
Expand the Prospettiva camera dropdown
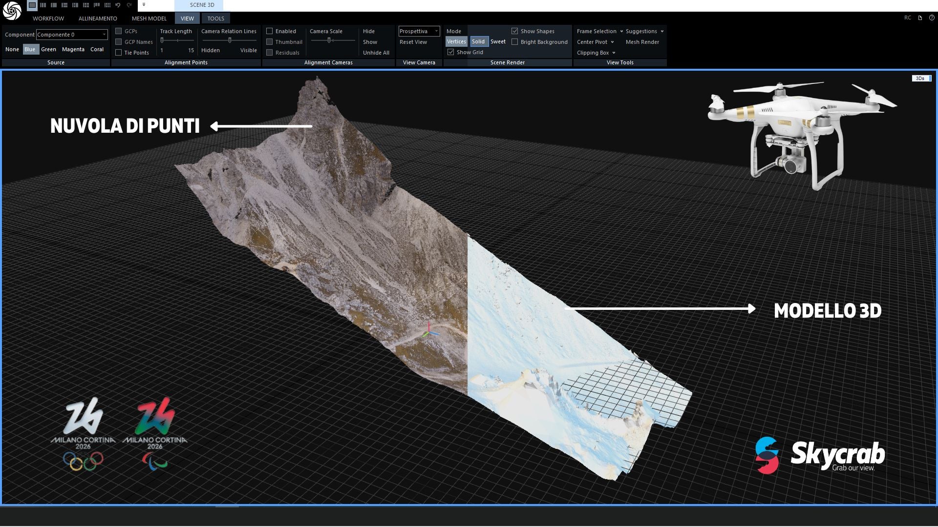(419, 31)
